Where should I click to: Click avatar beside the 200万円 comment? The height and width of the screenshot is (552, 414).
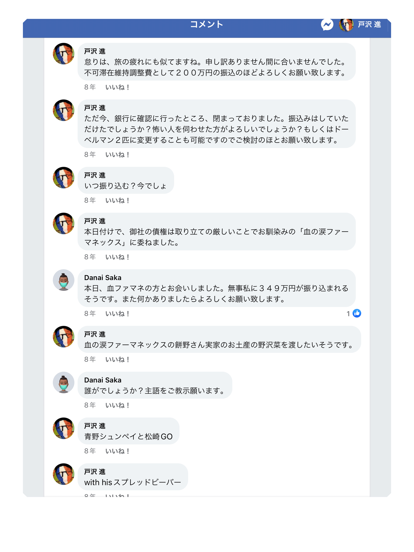[x=64, y=54]
